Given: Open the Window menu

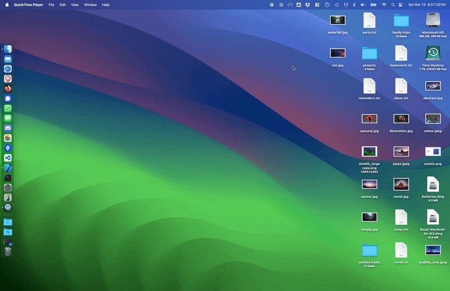Looking at the screenshot, I should 90,5.
